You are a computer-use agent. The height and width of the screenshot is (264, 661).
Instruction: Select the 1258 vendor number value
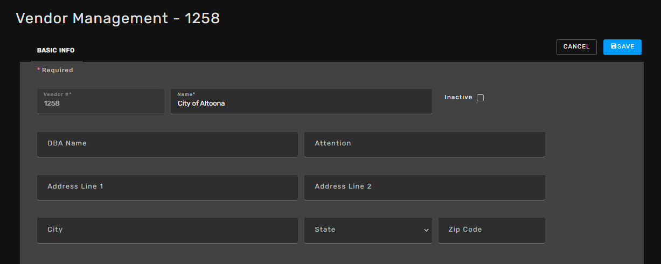pos(52,103)
